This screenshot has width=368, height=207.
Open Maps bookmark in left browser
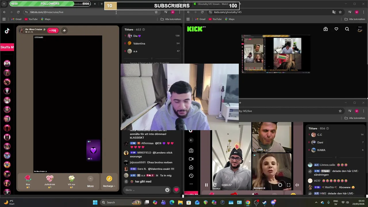click(x=46, y=19)
